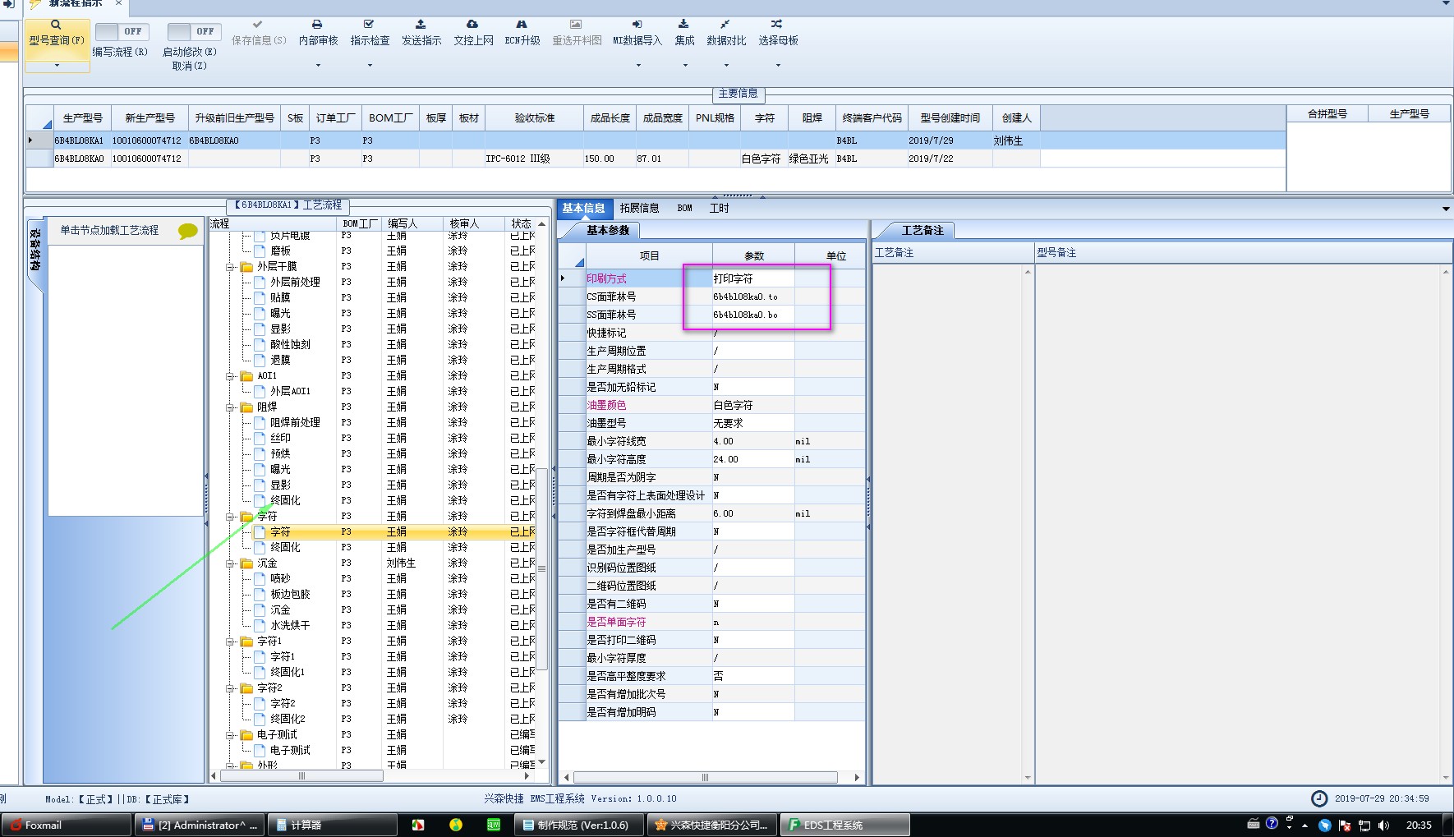Click the yellow speech bubble icon
Screen dimensions: 1454x837
pyautogui.click(x=188, y=232)
